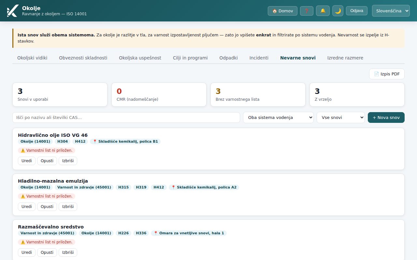Click H304 tag on Hidravlično olje
The width and height of the screenshot is (417, 260).
[63, 142]
